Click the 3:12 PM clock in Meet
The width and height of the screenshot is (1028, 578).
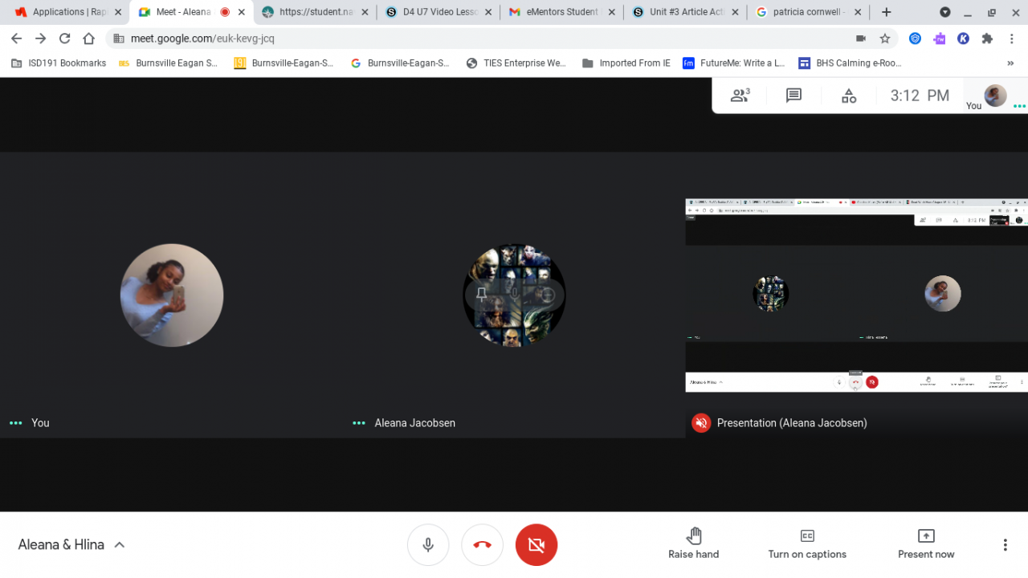(x=920, y=96)
